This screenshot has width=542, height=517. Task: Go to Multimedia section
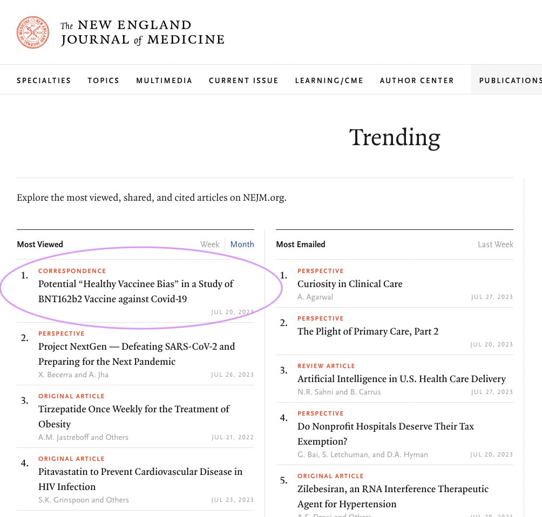coord(164,80)
